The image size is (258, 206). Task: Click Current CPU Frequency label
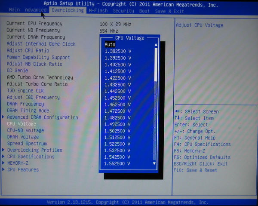tap(34, 24)
